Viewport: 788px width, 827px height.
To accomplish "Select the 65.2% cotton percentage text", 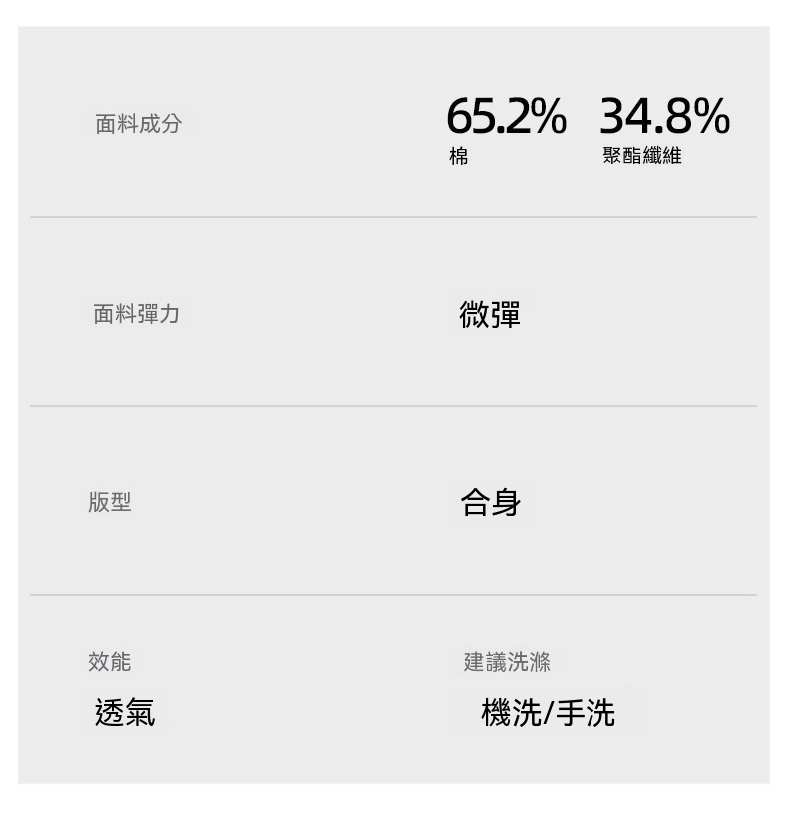I will (x=507, y=116).
